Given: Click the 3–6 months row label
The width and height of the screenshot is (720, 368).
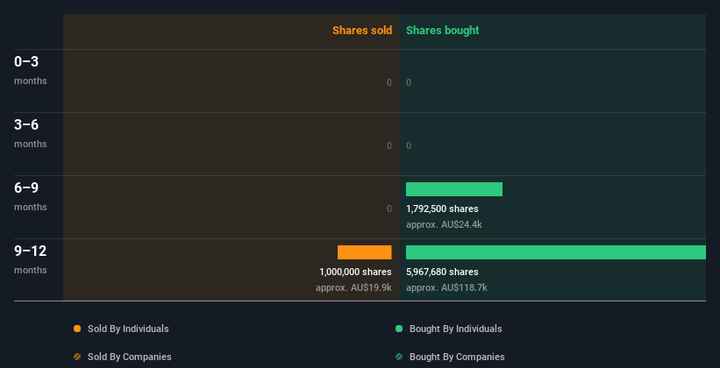Looking at the screenshot, I should tap(31, 133).
